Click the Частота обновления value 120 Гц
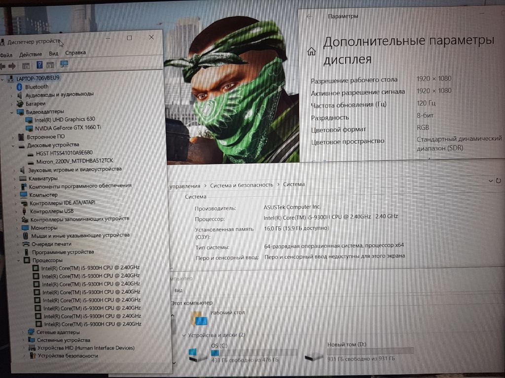Image resolution: width=505 pixels, height=378 pixels. [426, 103]
